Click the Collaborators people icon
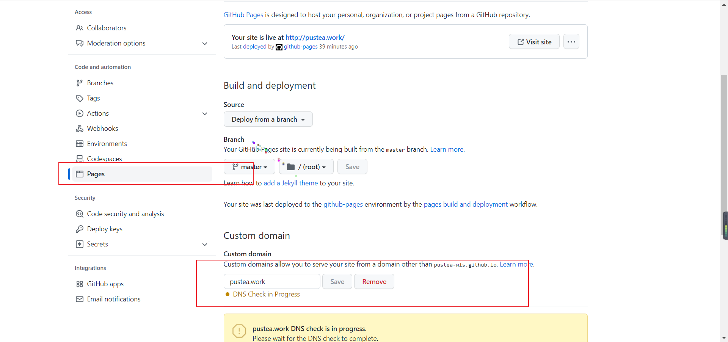Image resolution: width=728 pixels, height=342 pixels. click(79, 28)
